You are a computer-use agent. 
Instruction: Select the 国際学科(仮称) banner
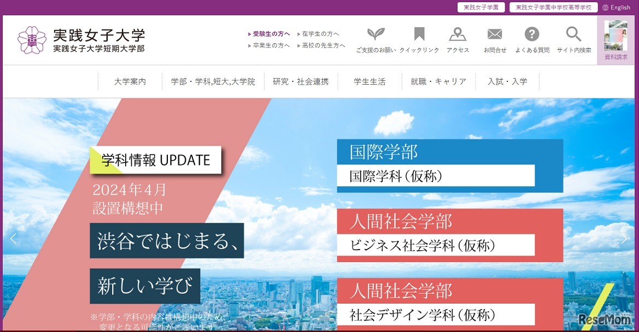[x=436, y=176]
